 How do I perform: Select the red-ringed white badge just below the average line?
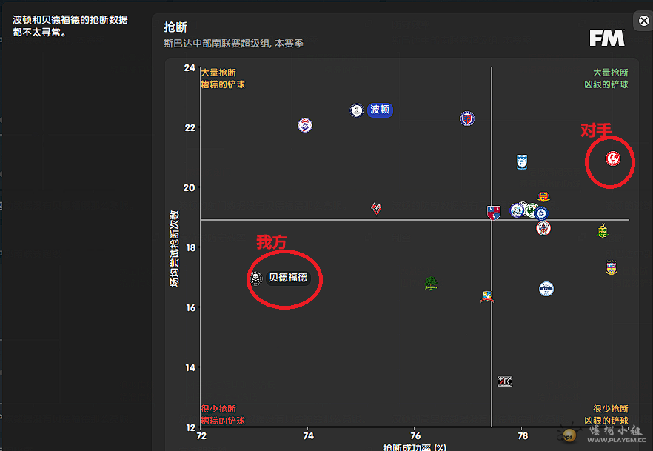(543, 228)
